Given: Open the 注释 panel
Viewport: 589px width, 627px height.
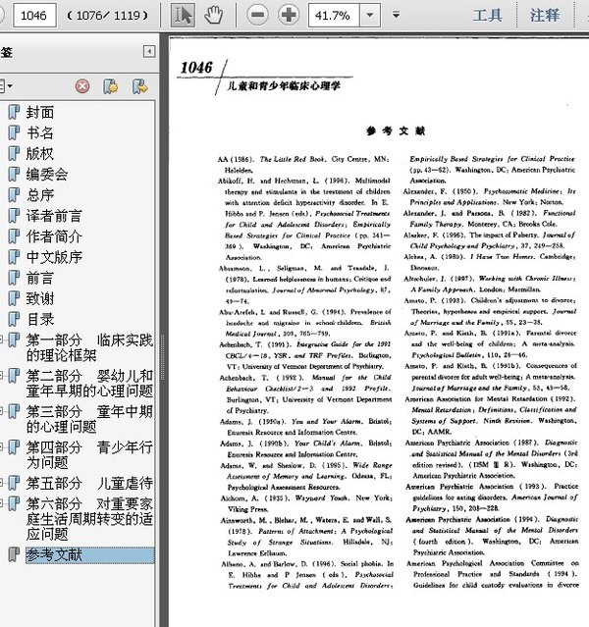Looking at the screenshot, I should pos(545,15).
